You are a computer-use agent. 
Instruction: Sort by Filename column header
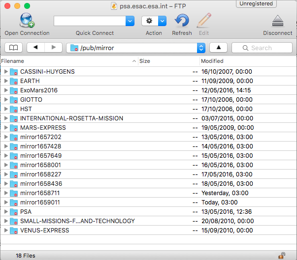(x=69, y=61)
